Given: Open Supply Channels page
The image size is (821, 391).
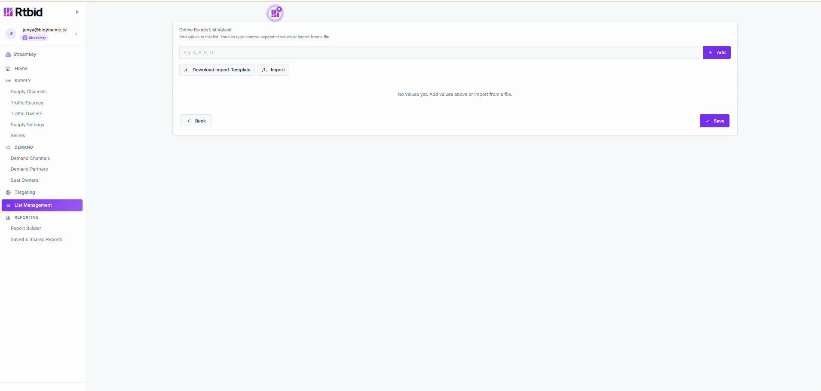Looking at the screenshot, I should [29, 92].
